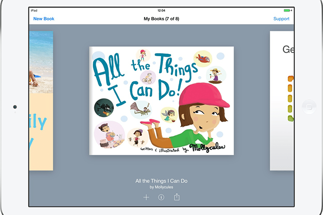Tap the 12:04 clock in status bar
The width and height of the screenshot is (323, 215).
pyautogui.click(x=161, y=11)
